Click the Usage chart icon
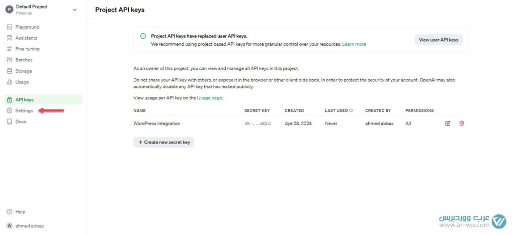Viewport: 515px width, 235px height. tap(10, 82)
